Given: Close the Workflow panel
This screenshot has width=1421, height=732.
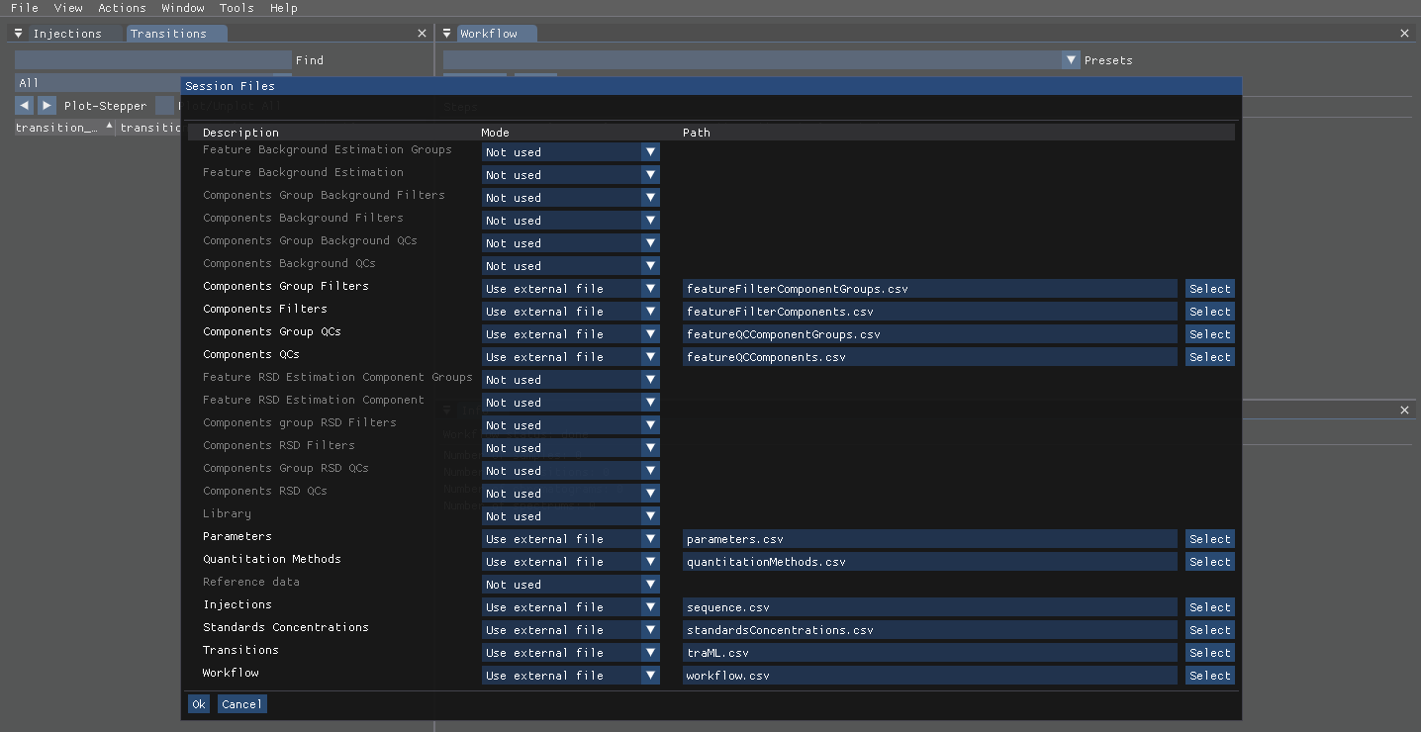Looking at the screenshot, I should point(1404,34).
